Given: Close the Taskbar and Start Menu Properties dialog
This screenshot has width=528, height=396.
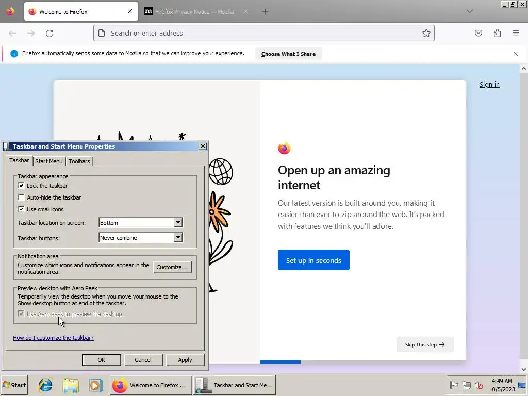Looking at the screenshot, I should point(202,146).
